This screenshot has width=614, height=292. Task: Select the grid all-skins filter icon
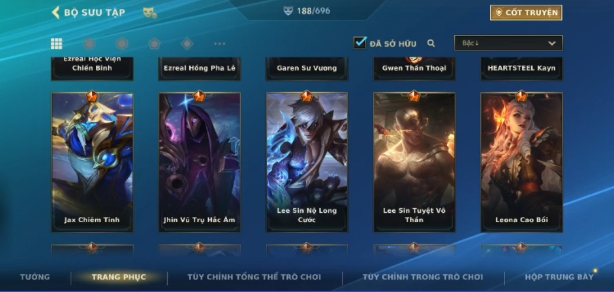coord(56,44)
